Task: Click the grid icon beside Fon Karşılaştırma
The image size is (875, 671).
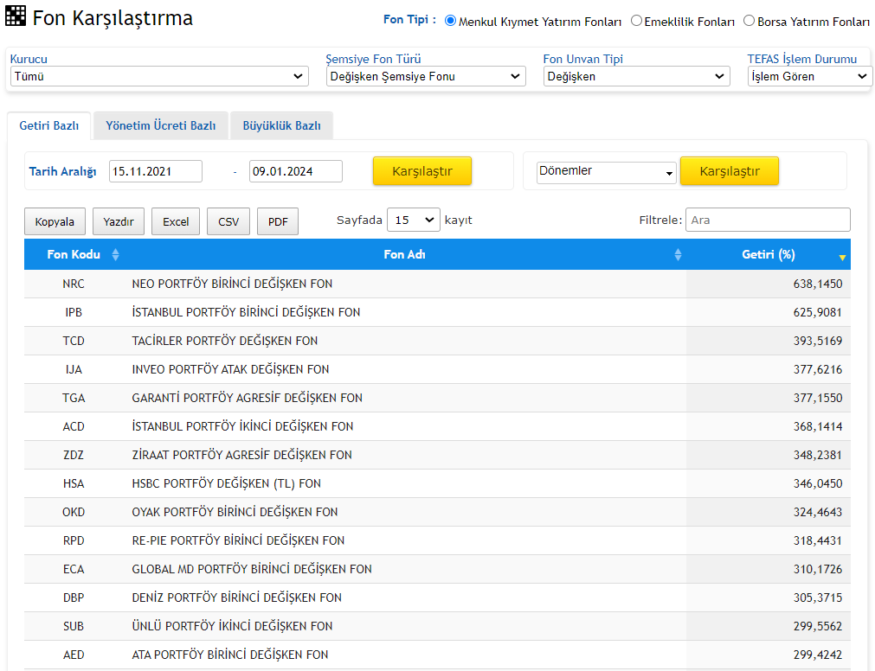Action: coord(15,16)
